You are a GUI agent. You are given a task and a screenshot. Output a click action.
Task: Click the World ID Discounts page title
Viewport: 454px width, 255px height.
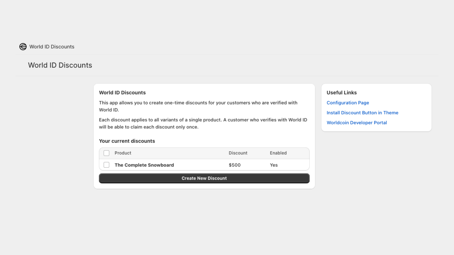click(x=60, y=65)
